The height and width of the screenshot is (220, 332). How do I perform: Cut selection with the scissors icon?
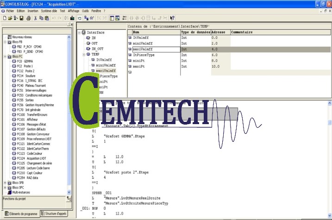pos(35,18)
